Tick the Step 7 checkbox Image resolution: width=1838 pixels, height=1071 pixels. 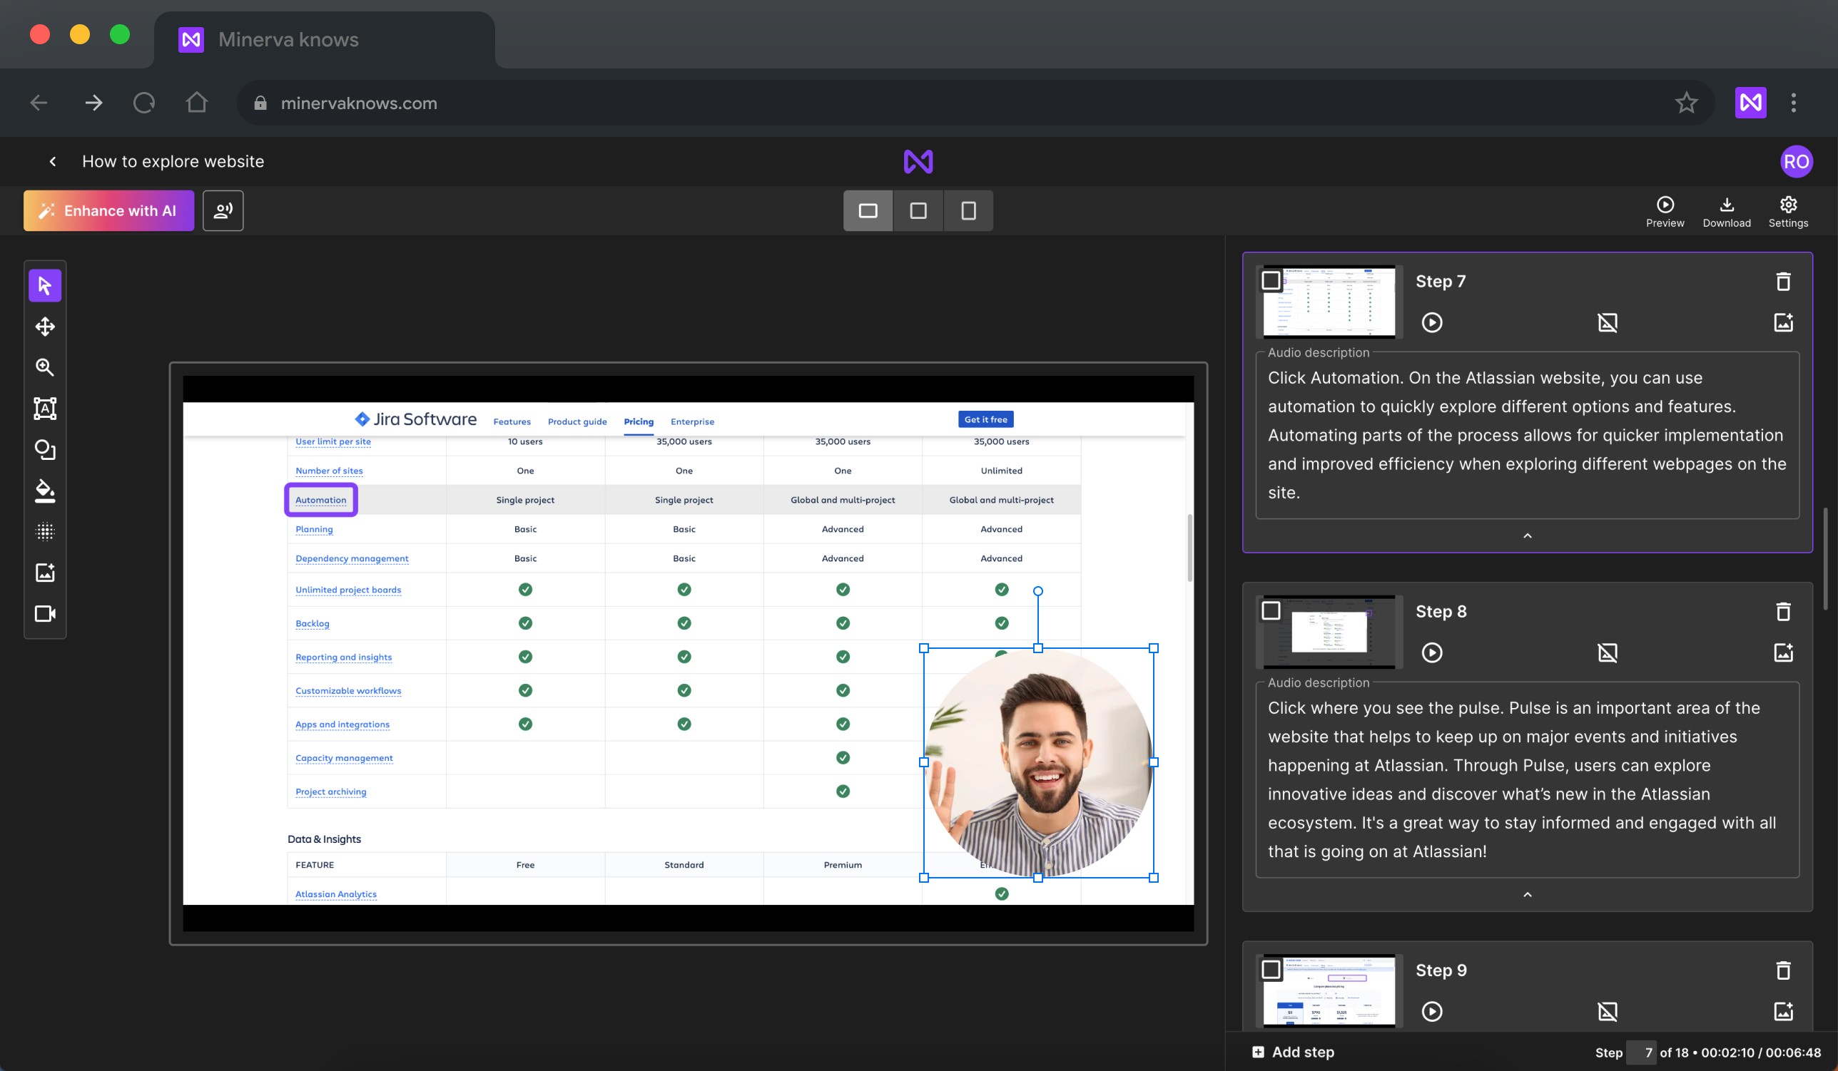[x=1271, y=281]
